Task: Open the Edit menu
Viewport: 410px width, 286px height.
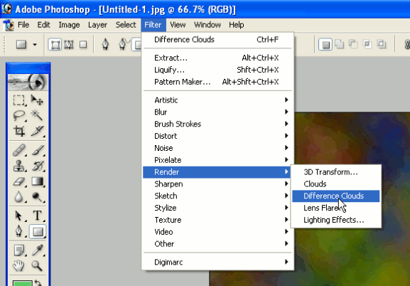Action: pyautogui.click(x=43, y=25)
